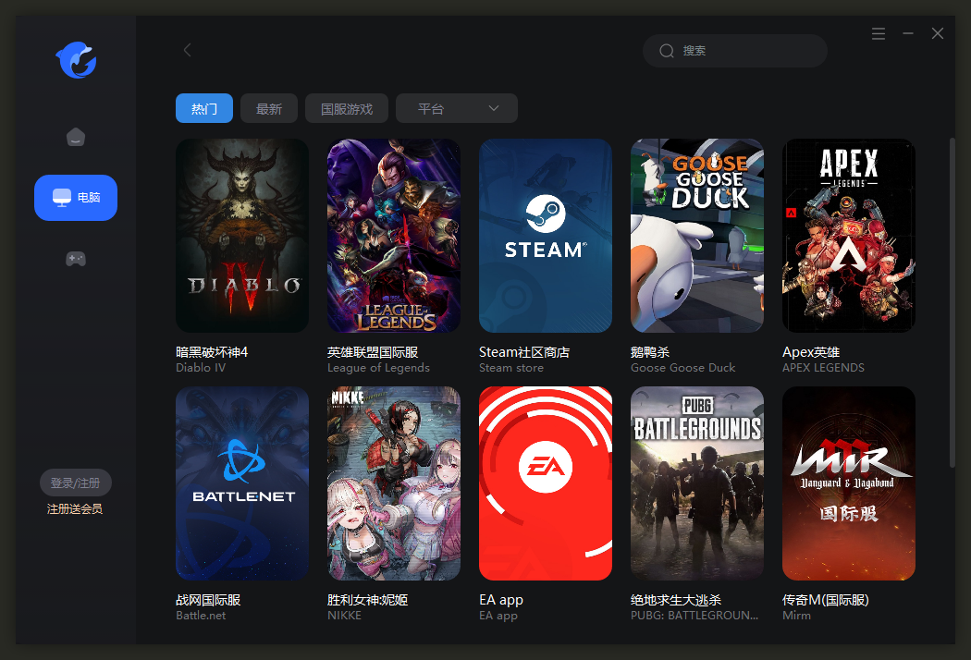Open the hamburger menu icon
The height and width of the screenshot is (660, 971).
(x=879, y=33)
